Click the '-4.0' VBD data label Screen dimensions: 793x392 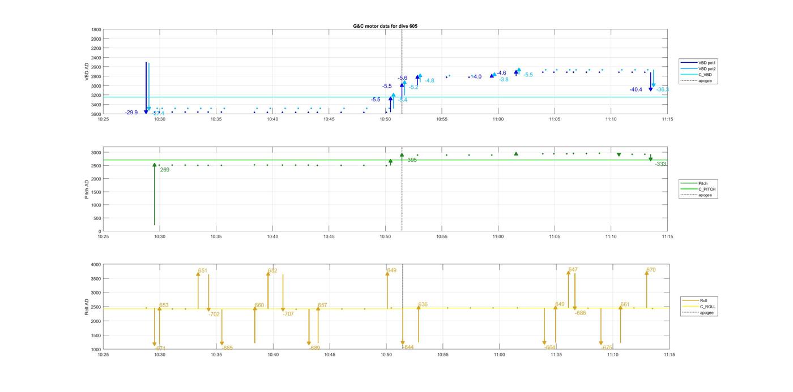click(477, 77)
